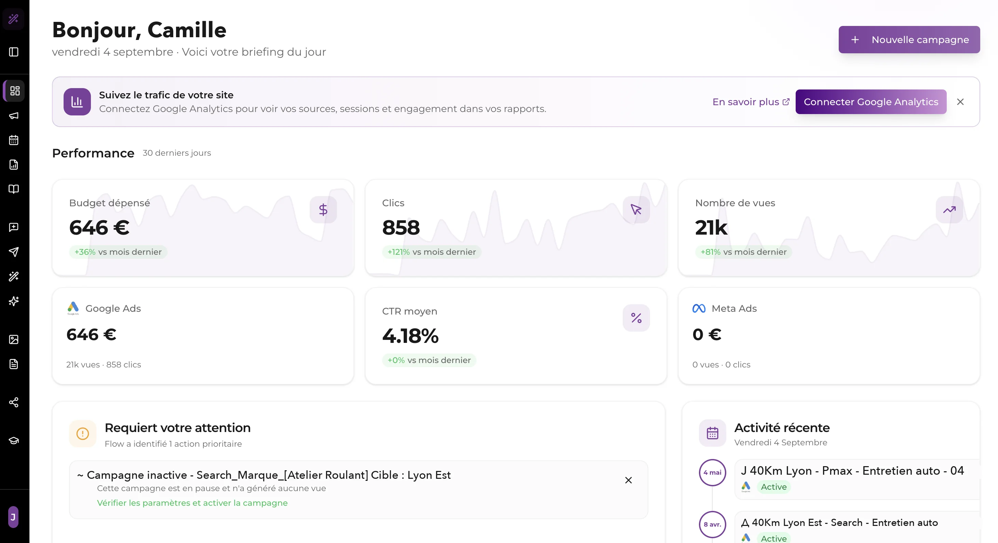
Task: Click the +121% vs mois dernier badge
Action: [432, 252]
